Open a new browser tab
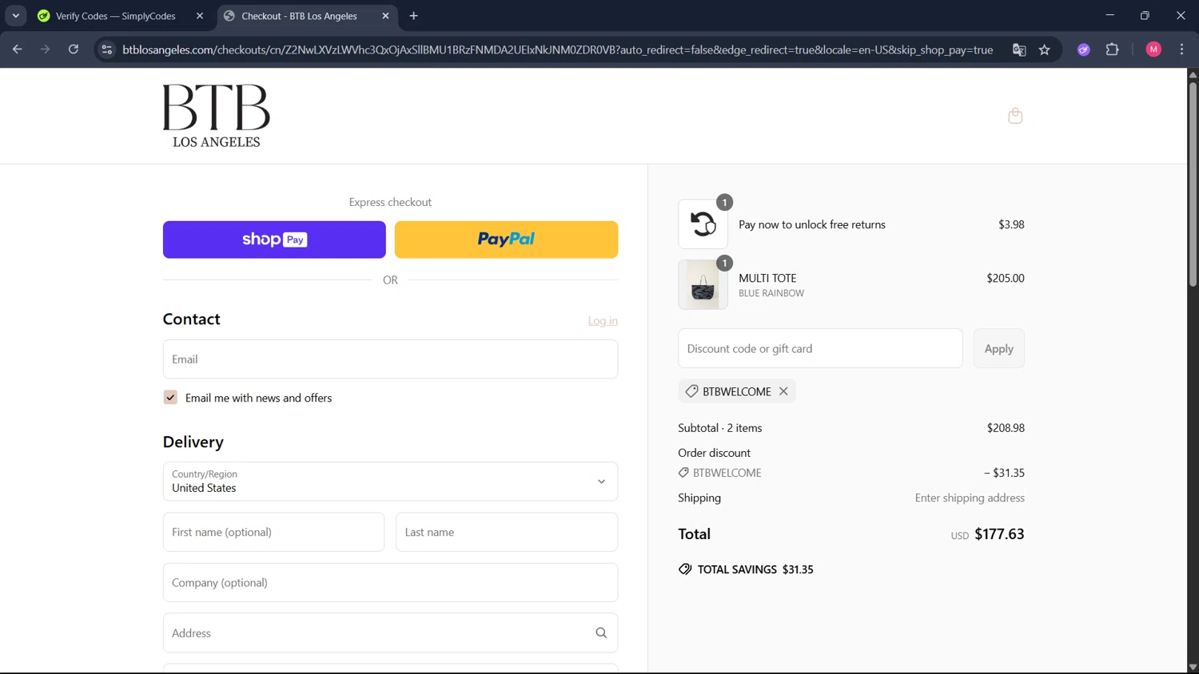The height and width of the screenshot is (674, 1199). pyautogui.click(x=413, y=16)
